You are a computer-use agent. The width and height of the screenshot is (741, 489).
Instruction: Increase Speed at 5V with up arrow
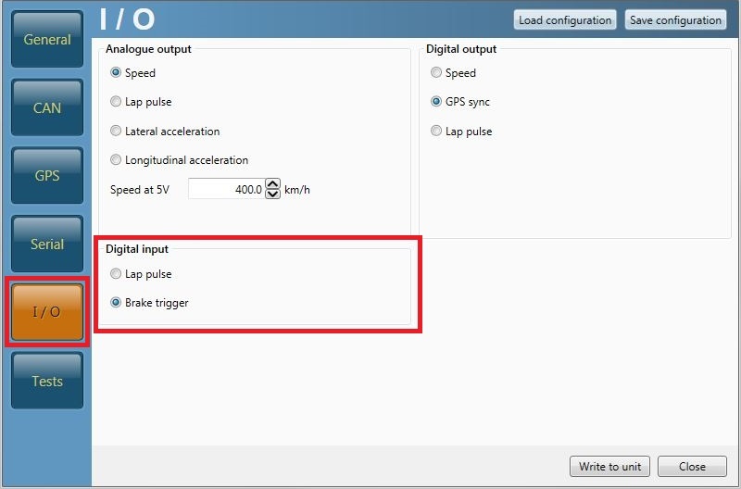click(272, 184)
